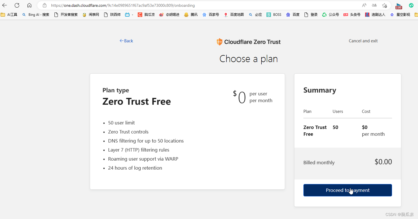Open the AI工具 bookmark folder
The width and height of the screenshot is (418, 219).
coord(9,15)
